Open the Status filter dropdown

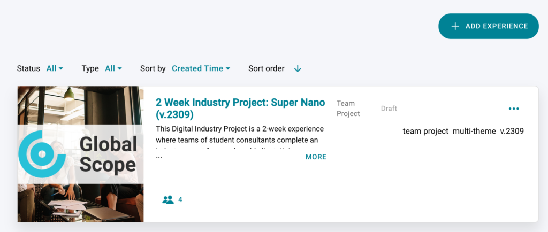tap(55, 68)
